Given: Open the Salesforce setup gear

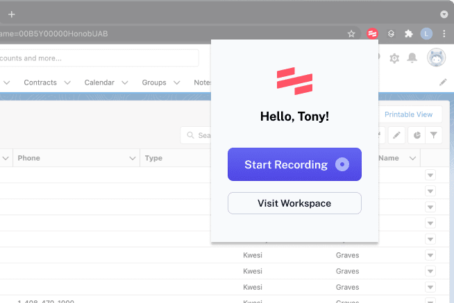Looking at the screenshot, I should click(x=394, y=58).
